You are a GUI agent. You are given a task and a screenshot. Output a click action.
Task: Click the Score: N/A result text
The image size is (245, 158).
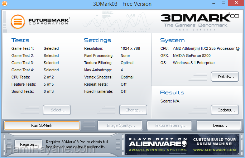tap(170, 101)
